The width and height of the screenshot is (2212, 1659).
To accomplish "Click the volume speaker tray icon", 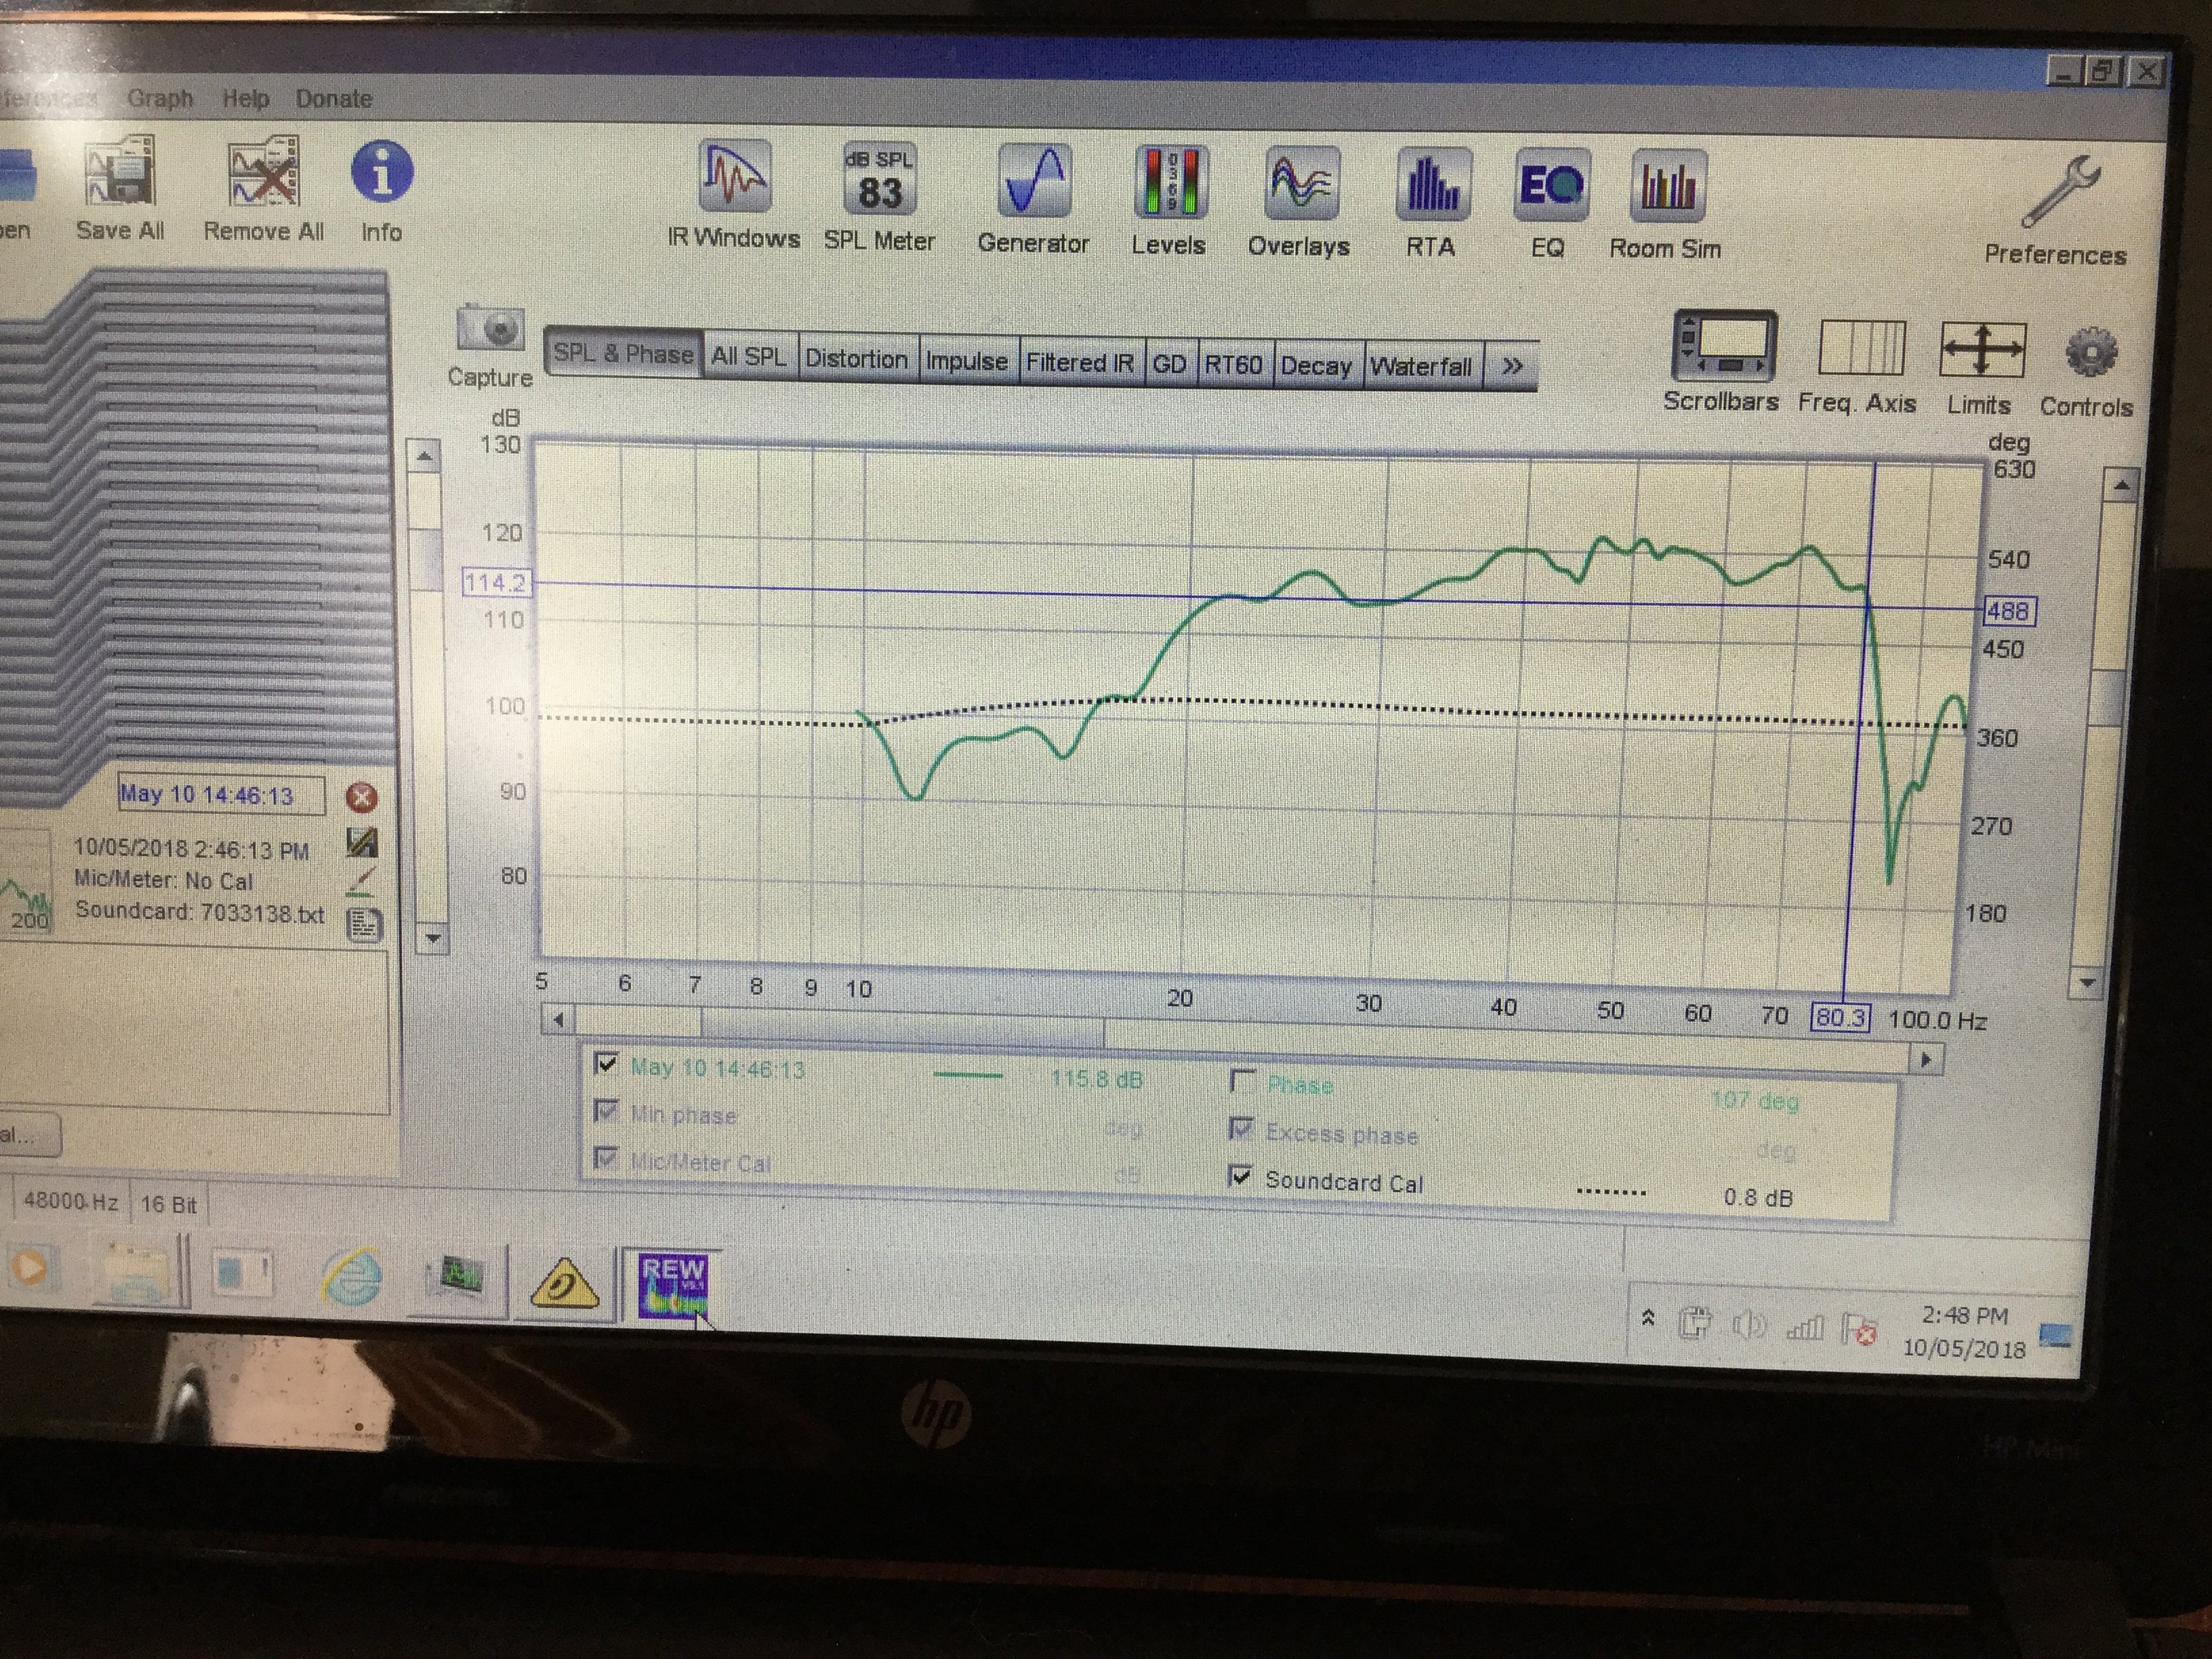I will [x=1749, y=1326].
